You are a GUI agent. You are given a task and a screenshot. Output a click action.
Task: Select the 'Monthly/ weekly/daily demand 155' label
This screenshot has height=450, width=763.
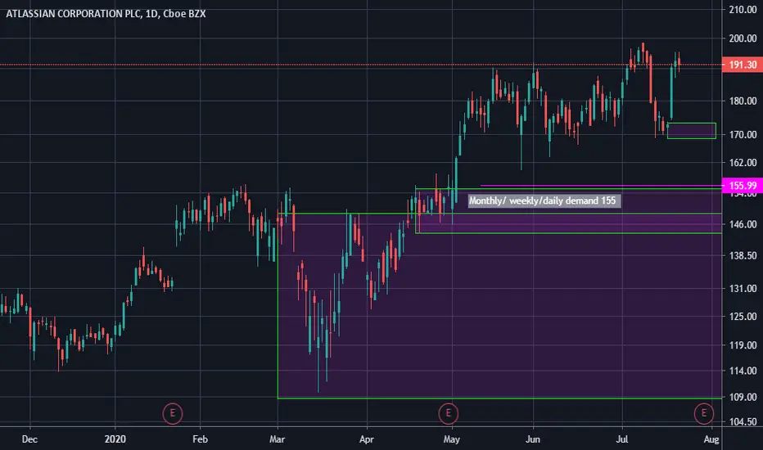[x=544, y=201]
